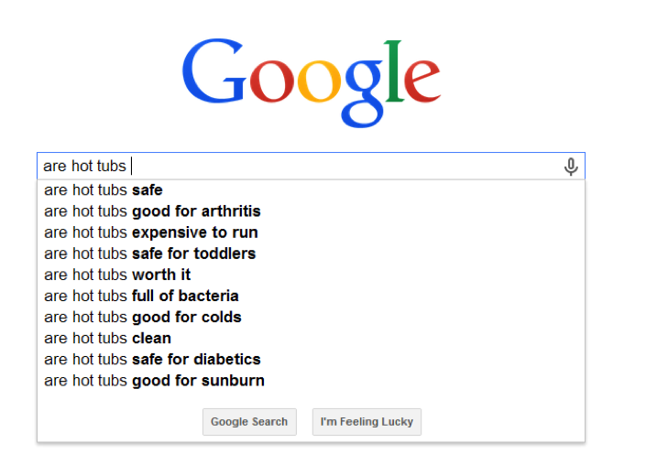Screen dimensions: 646x465
Task: Click the Google Search button
Action: point(249,422)
